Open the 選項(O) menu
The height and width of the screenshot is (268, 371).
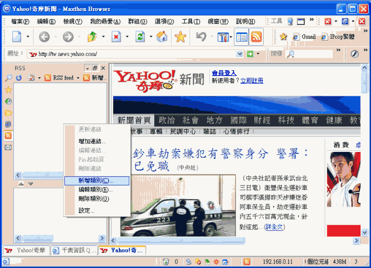pos(164,21)
